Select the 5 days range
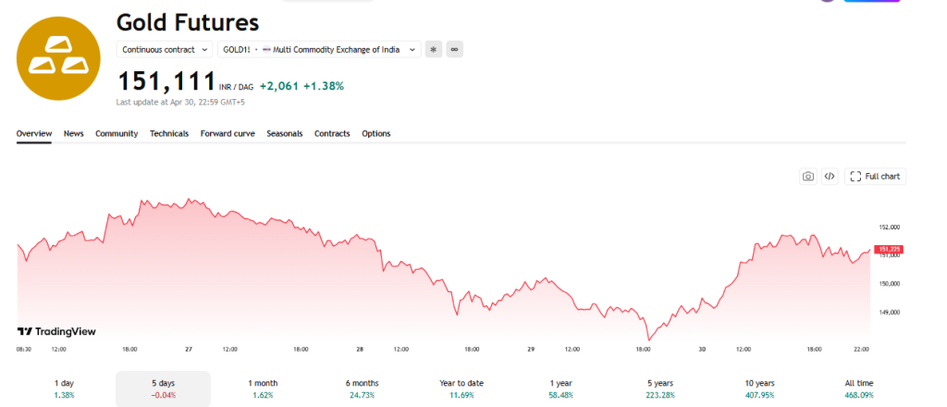Viewport: 947px width, 407px height. click(x=163, y=388)
